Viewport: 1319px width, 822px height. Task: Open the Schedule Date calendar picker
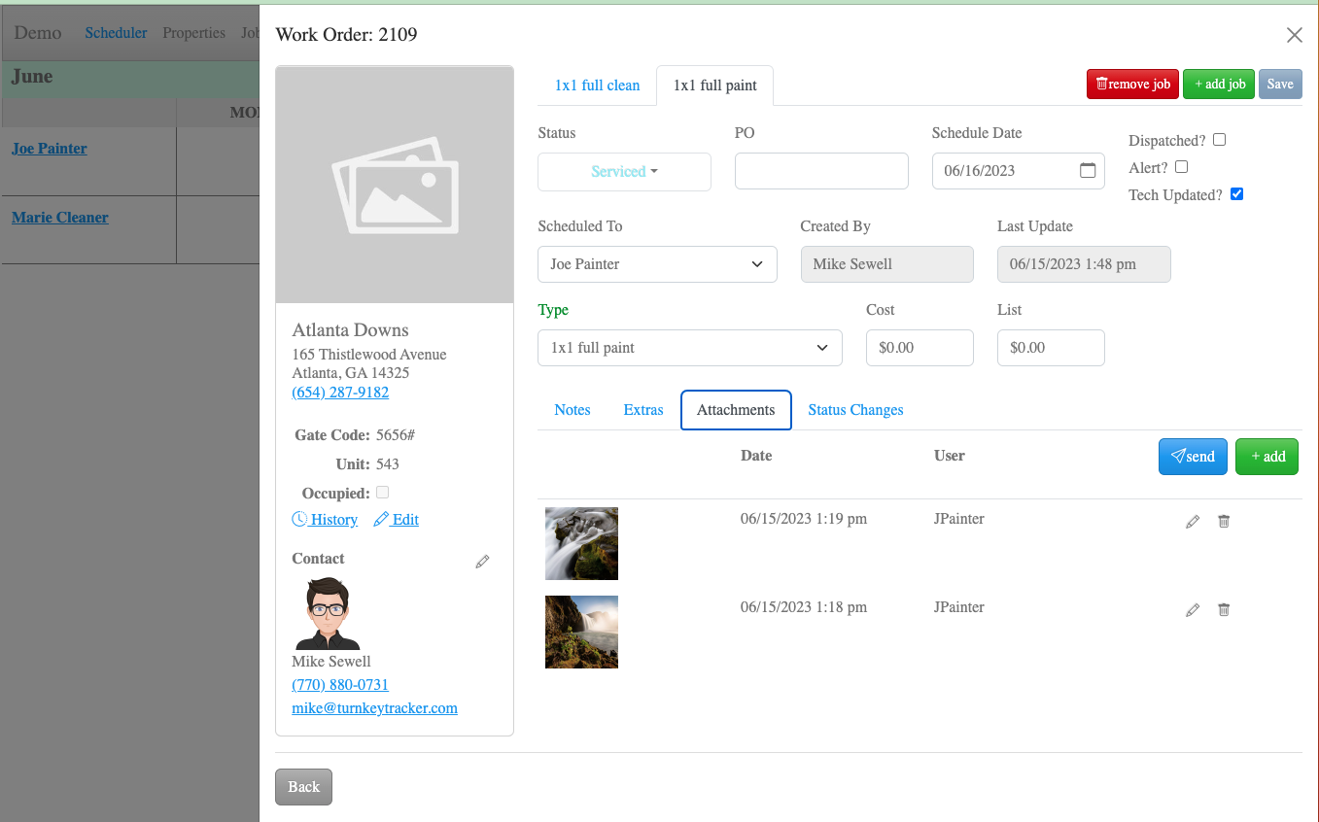tap(1088, 170)
